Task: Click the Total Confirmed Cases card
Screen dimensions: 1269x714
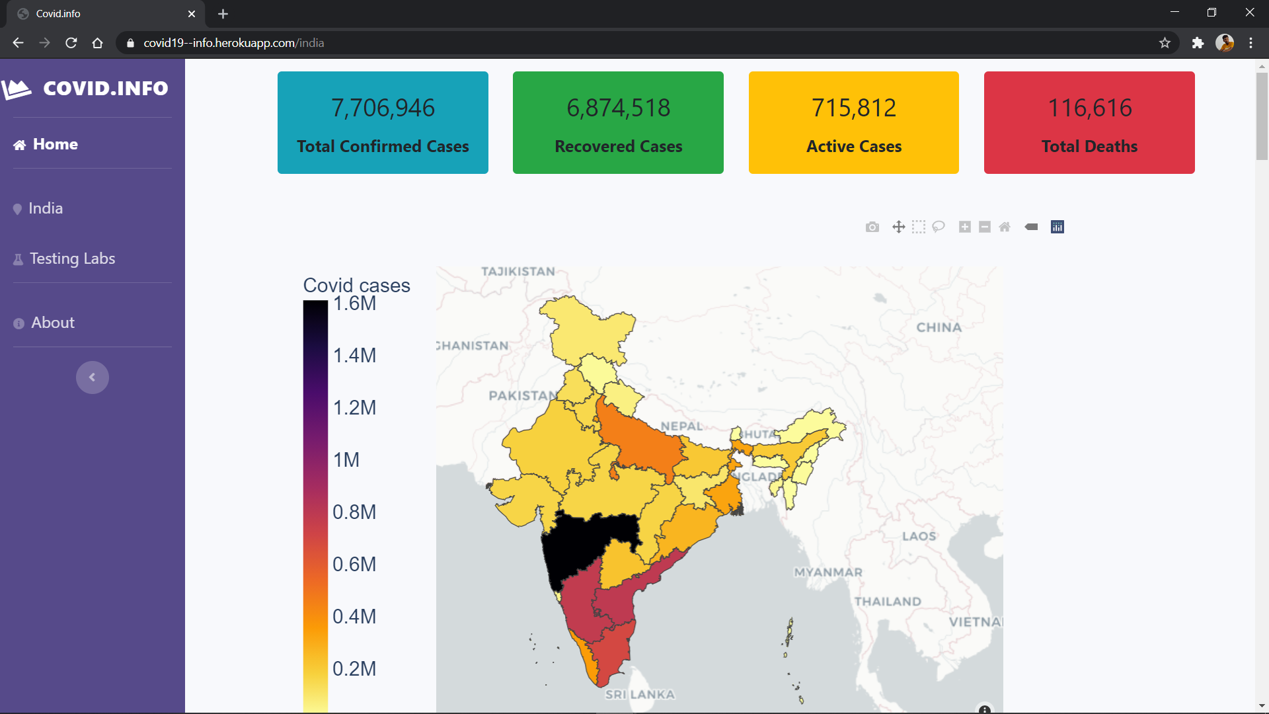Action: pyautogui.click(x=383, y=123)
